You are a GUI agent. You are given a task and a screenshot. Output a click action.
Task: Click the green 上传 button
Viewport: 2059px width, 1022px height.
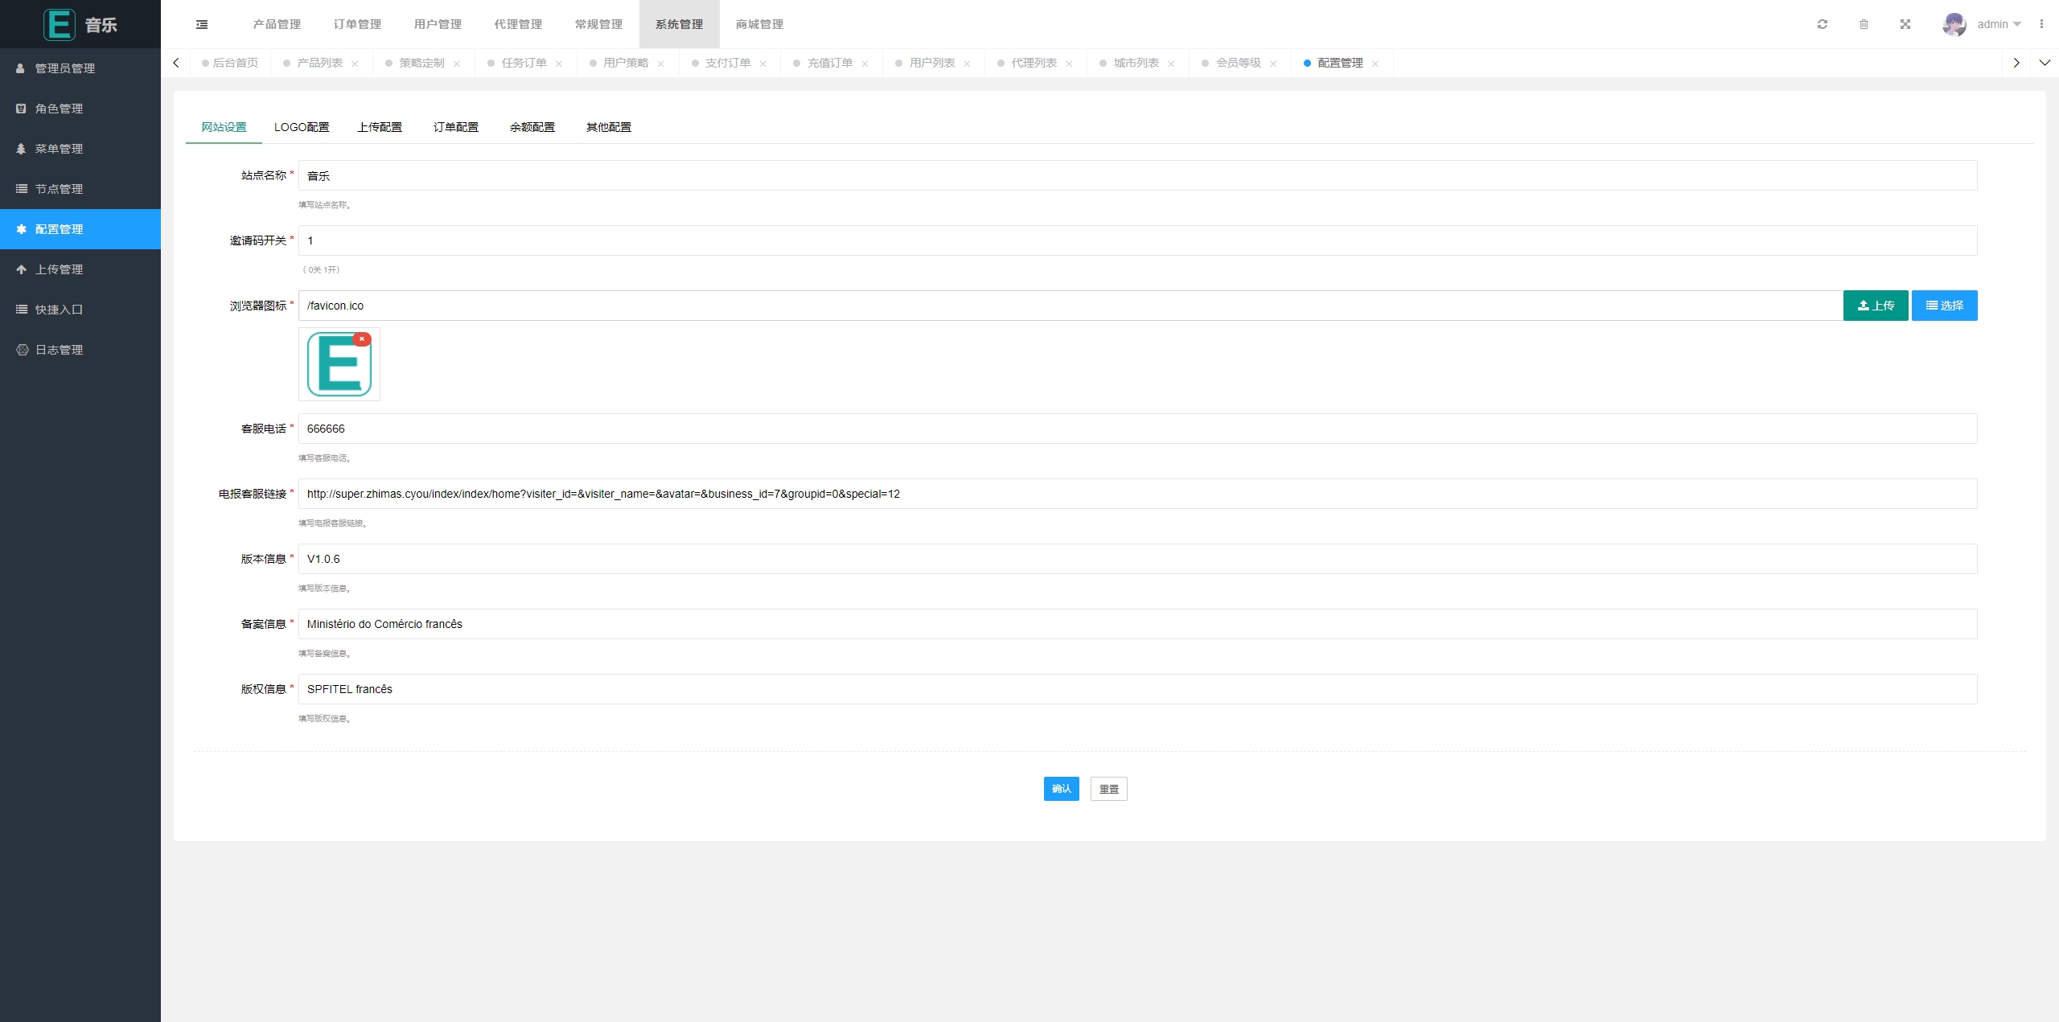pyautogui.click(x=1875, y=306)
